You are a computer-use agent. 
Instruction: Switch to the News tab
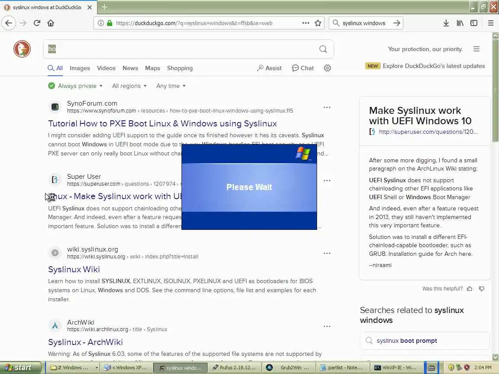click(130, 68)
